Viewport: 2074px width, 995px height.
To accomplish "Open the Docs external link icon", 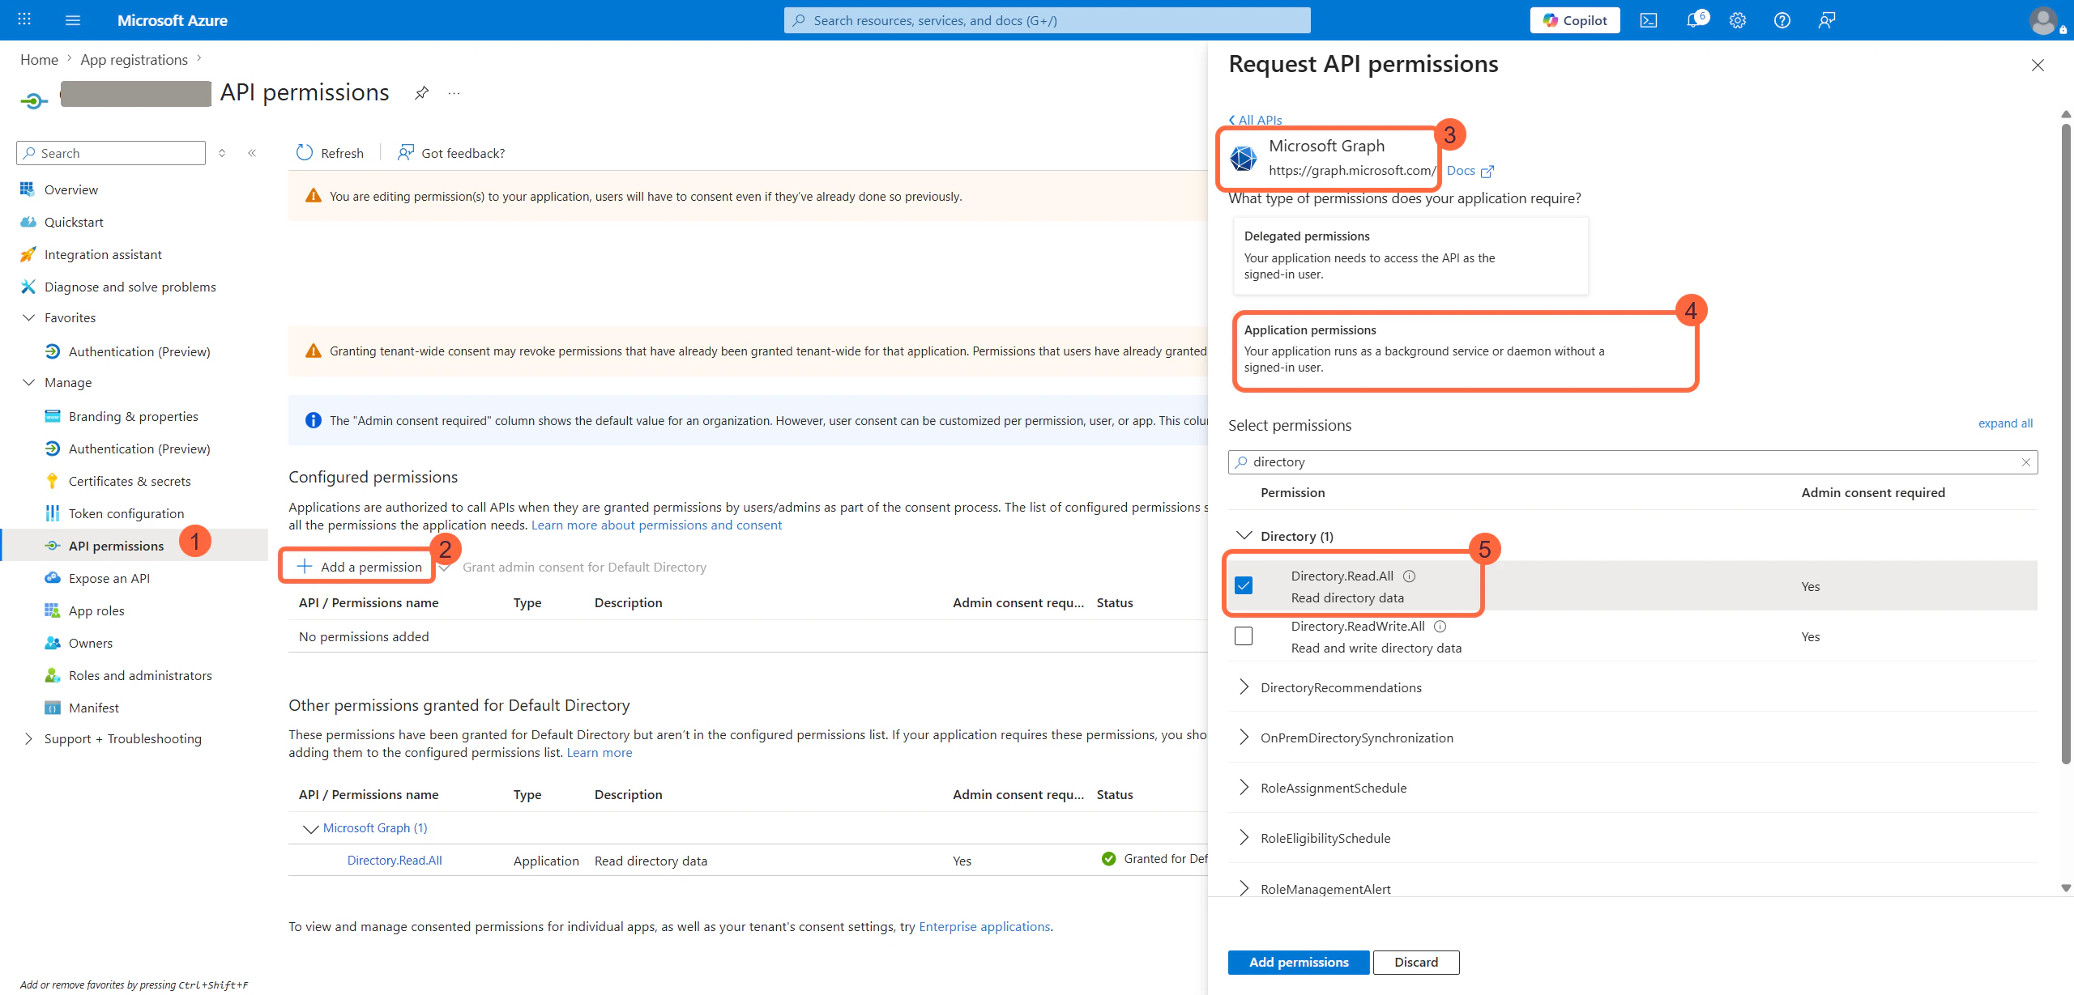I will coord(1487,171).
